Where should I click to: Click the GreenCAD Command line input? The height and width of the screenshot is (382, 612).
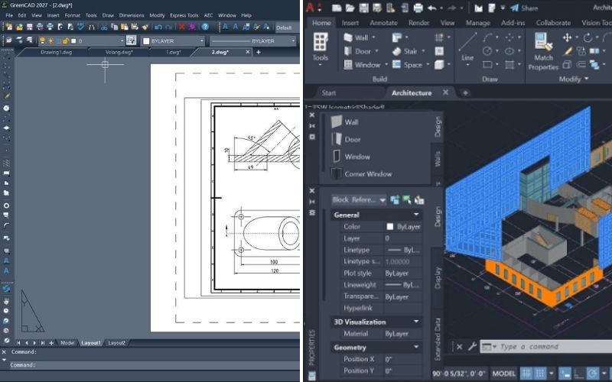click(x=155, y=365)
